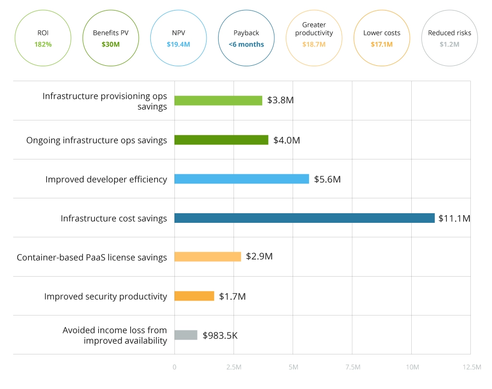Click the $3.8M value label
Screen dimensions: 492x389
(281, 100)
